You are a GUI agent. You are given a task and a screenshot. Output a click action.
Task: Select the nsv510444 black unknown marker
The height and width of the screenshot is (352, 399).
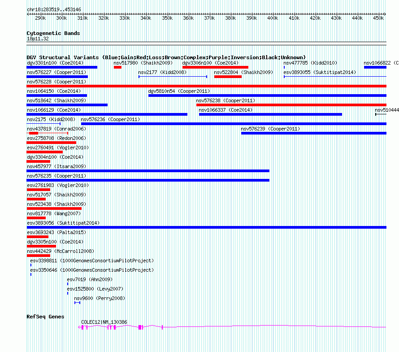pyautogui.click(x=381, y=114)
